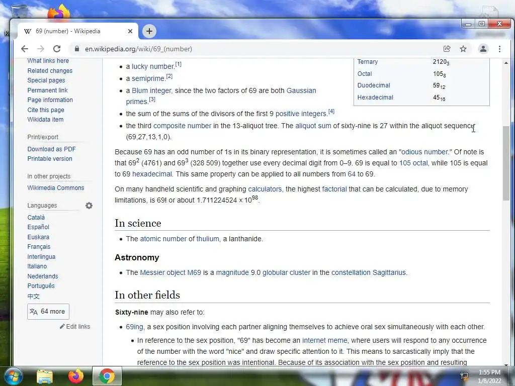Switch to the Interlingua version
The height and width of the screenshot is (386, 515).
pyautogui.click(x=41, y=257)
